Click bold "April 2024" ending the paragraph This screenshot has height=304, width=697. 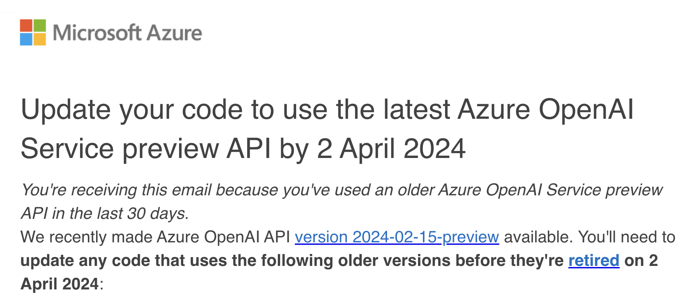pyautogui.click(x=60, y=284)
